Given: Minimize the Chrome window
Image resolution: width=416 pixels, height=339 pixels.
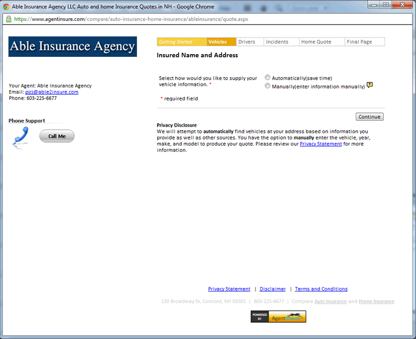Looking at the screenshot, I should click(x=374, y=5).
